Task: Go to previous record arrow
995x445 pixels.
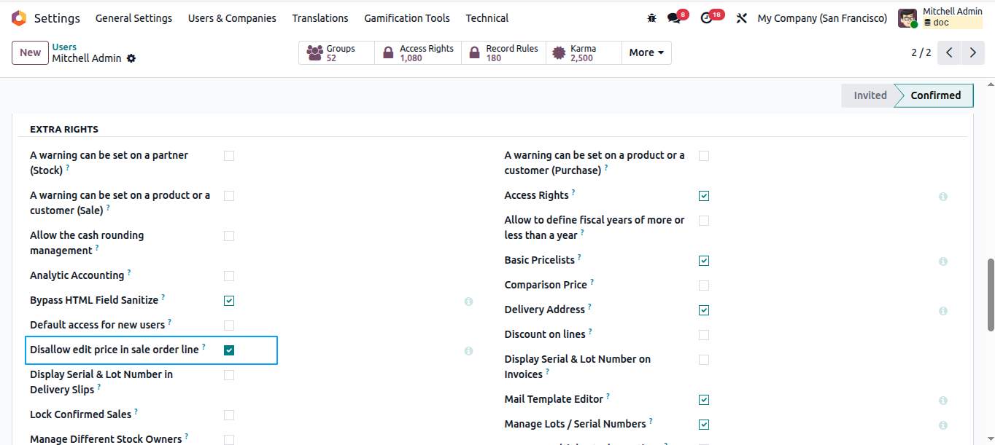Action: point(949,52)
